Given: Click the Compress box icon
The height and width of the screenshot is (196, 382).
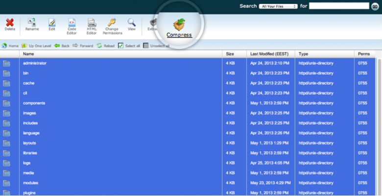Looking at the screenshot, I should pos(179,25).
